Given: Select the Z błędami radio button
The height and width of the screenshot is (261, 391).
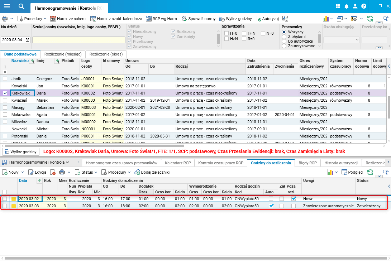Looking at the screenshot, I should (284, 37).
